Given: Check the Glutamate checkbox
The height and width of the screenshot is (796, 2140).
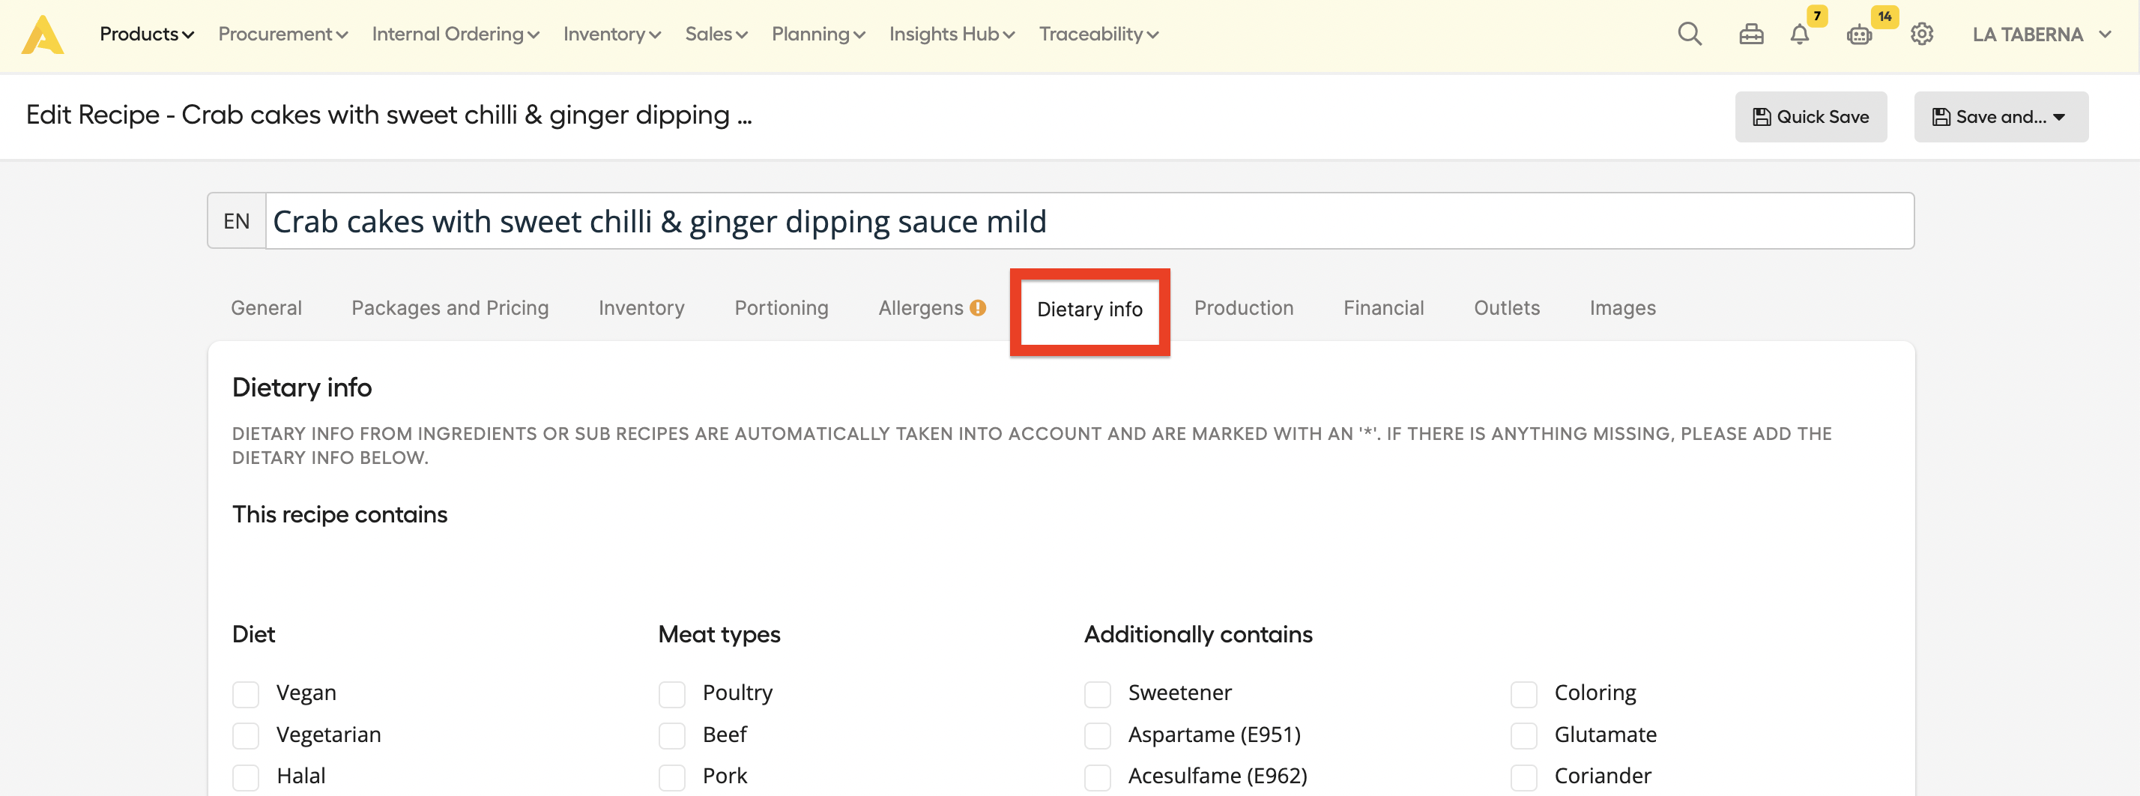Looking at the screenshot, I should click(x=1523, y=735).
